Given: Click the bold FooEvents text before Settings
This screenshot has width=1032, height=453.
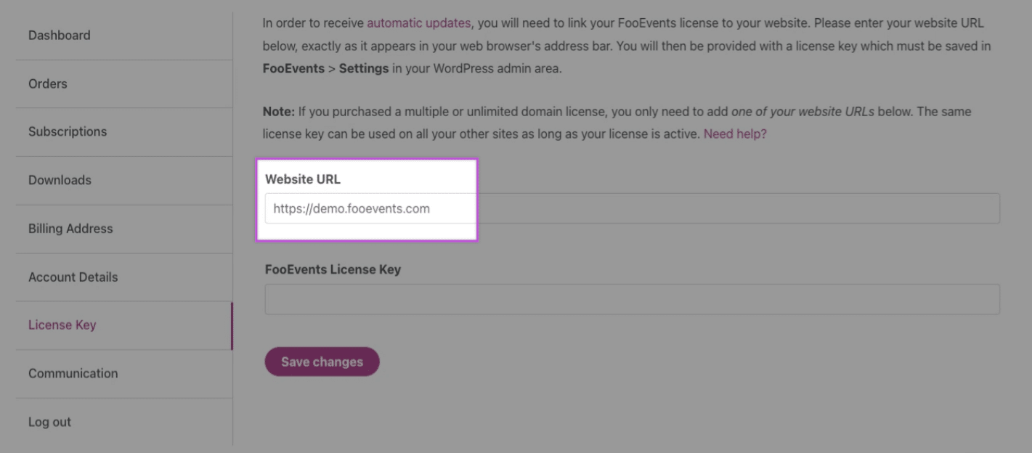Looking at the screenshot, I should tap(293, 70).
